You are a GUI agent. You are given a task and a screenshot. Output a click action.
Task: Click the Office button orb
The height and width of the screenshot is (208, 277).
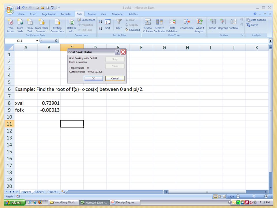click(10, 10)
